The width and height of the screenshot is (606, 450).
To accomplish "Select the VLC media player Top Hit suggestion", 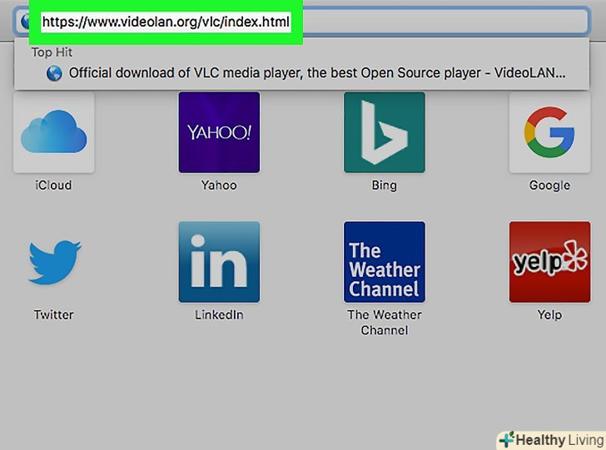I will click(x=316, y=73).
